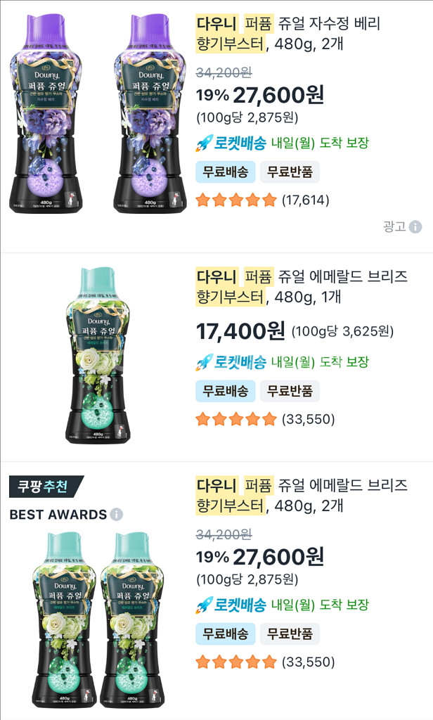This screenshot has width=433, height=720.
Task: Open 자수정 베리 향기부스터 product title
Action: (x=288, y=33)
